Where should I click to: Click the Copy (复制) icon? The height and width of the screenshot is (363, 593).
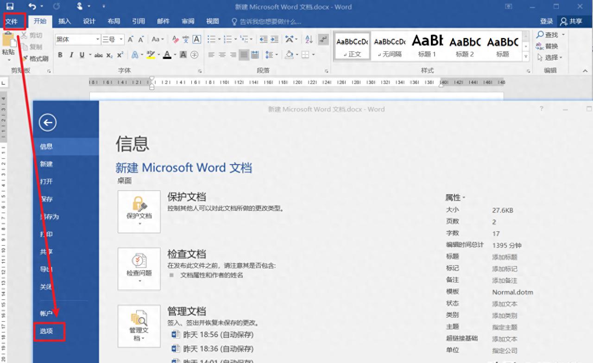25,47
